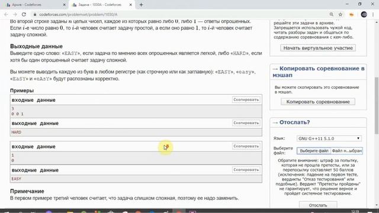Open the orange extension icon
Screen dimensions: 379x213
point(351,14)
